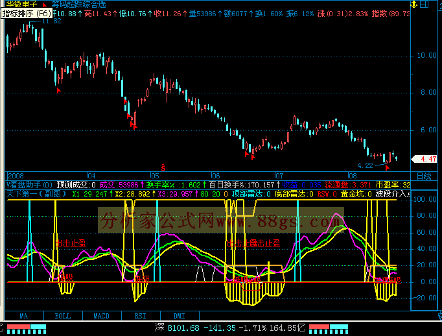442x336 pixels.
Task: Click the 流通盘:3.371 value
Action: (348, 185)
